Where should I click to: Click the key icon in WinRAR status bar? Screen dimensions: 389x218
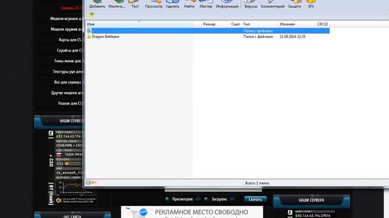click(x=94, y=183)
